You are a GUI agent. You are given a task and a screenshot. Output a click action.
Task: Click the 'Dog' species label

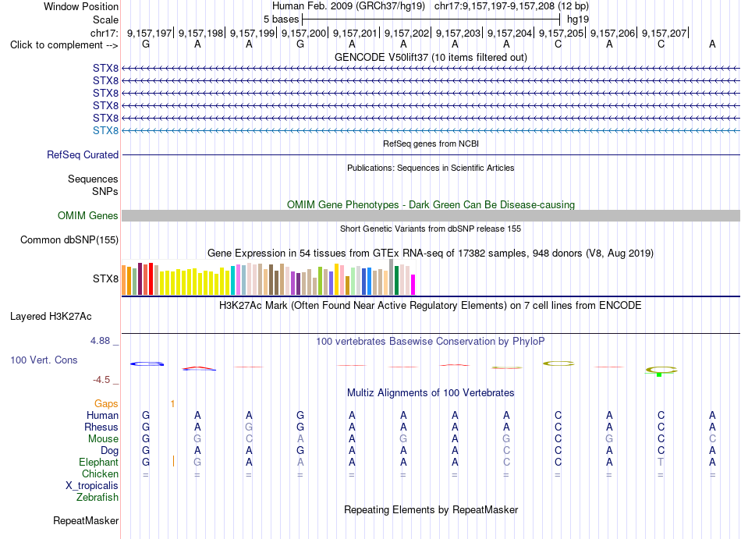pyautogui.click(x=109, y=451)
